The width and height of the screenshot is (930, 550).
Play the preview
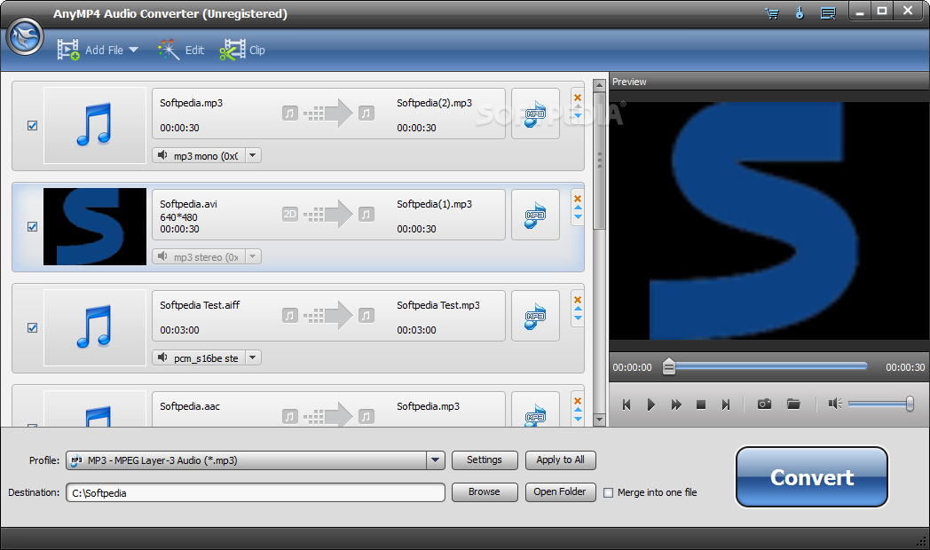point(651,405)
